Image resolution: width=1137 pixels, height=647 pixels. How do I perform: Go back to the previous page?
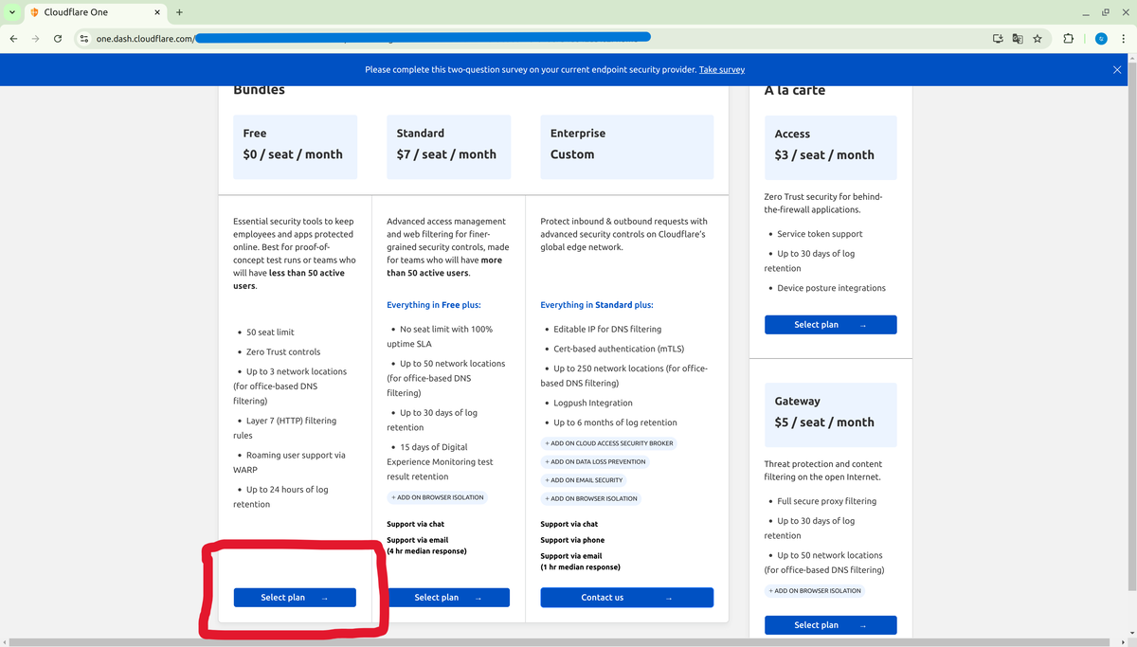[13, 39]
